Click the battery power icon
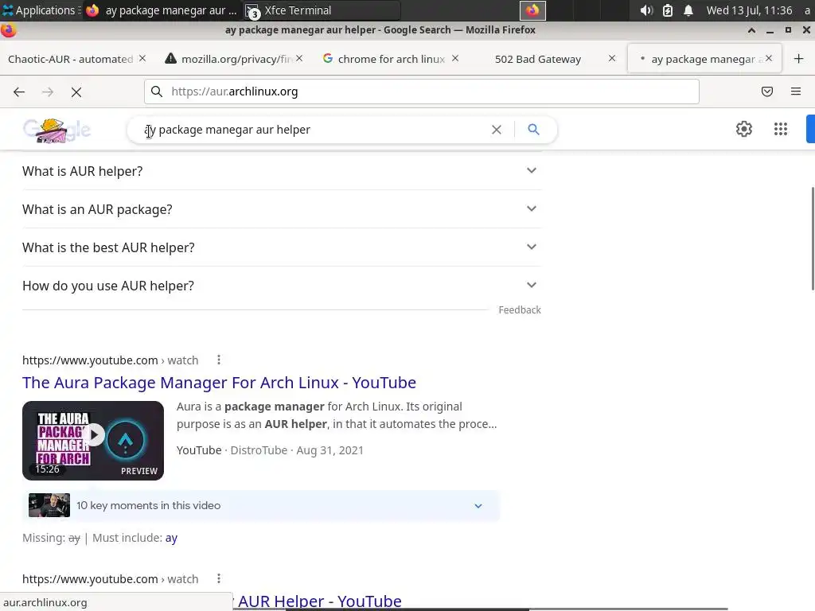 668,10
